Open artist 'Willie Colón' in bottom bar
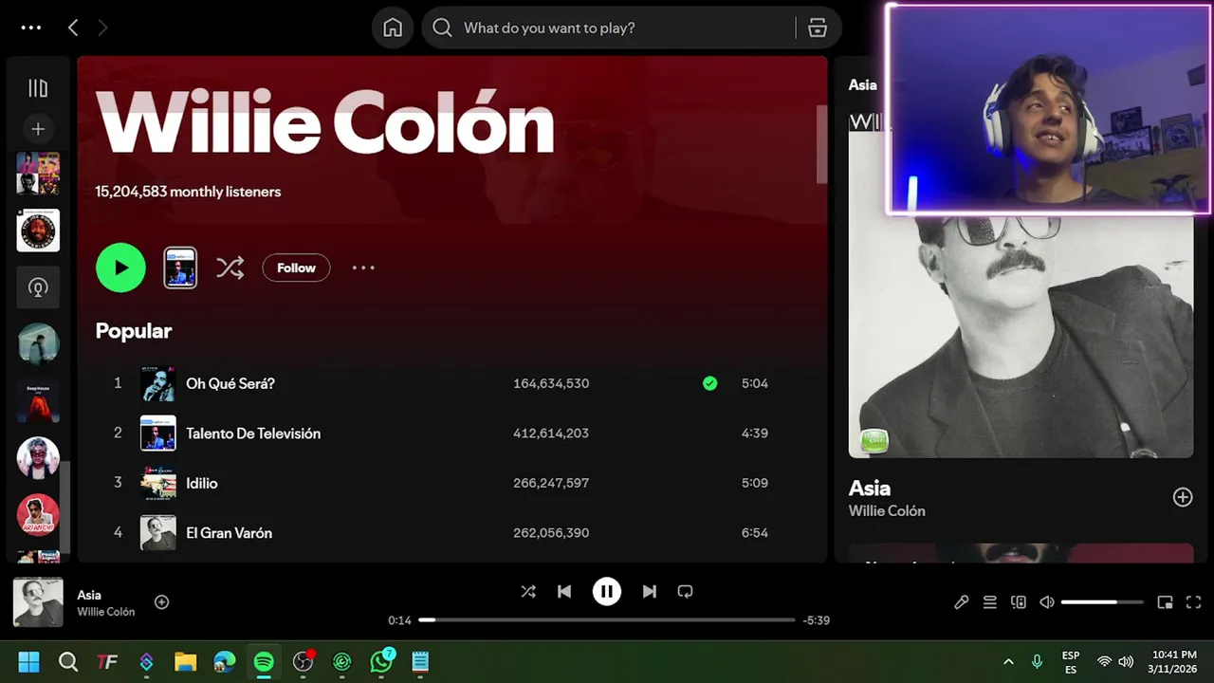 click(106, 612)
